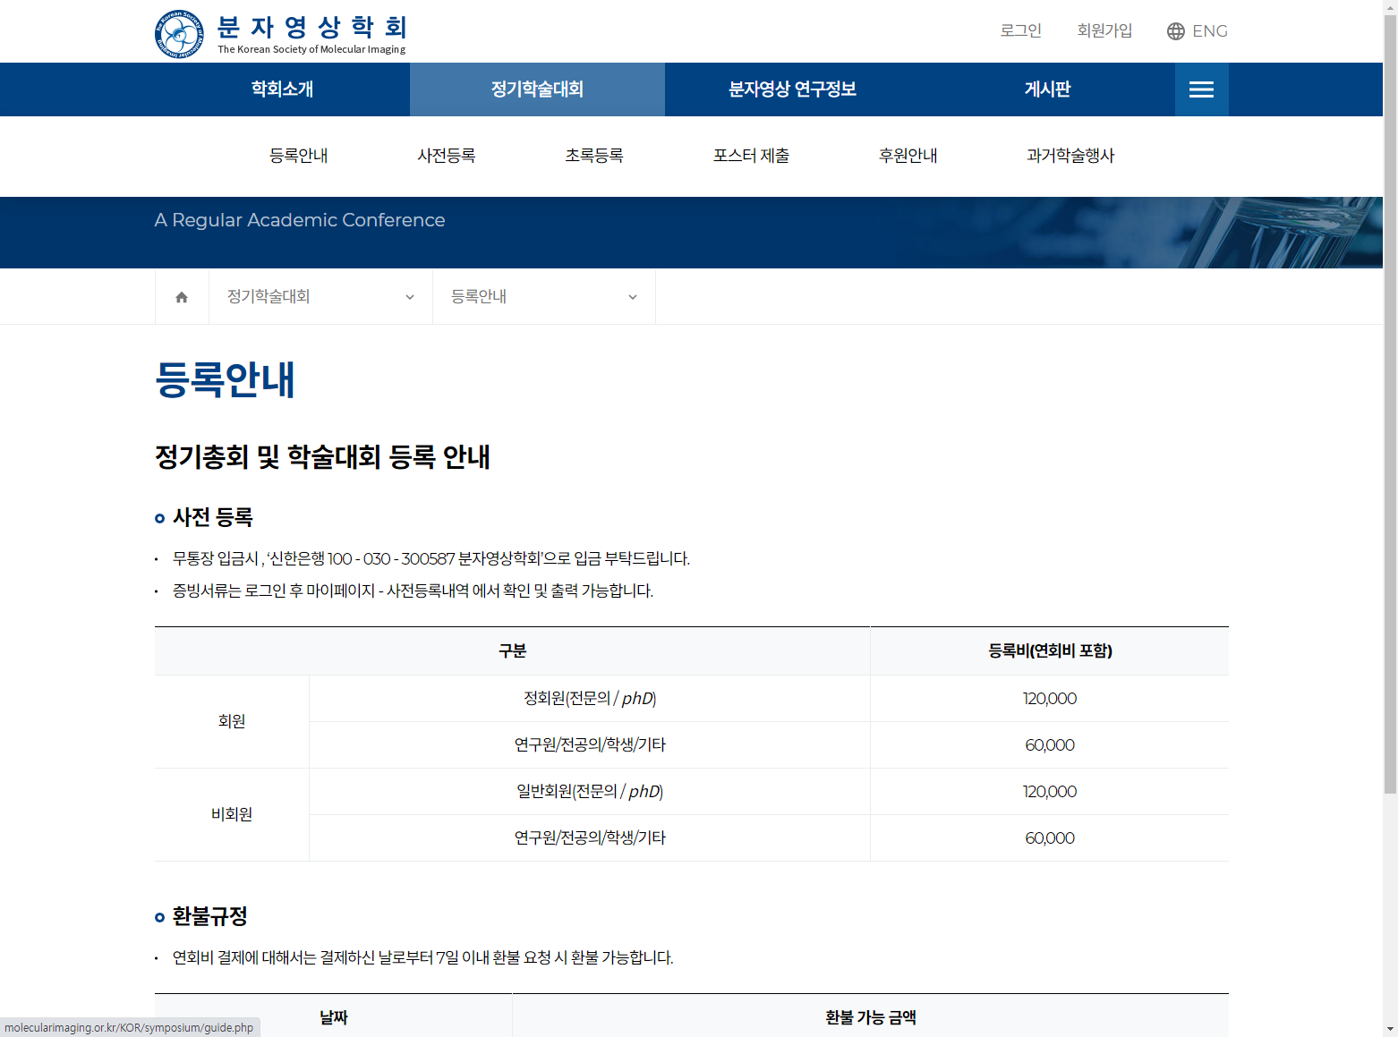Open the 분자영상 연구정보 menu

pyautogui.click(x=792, y=89)
